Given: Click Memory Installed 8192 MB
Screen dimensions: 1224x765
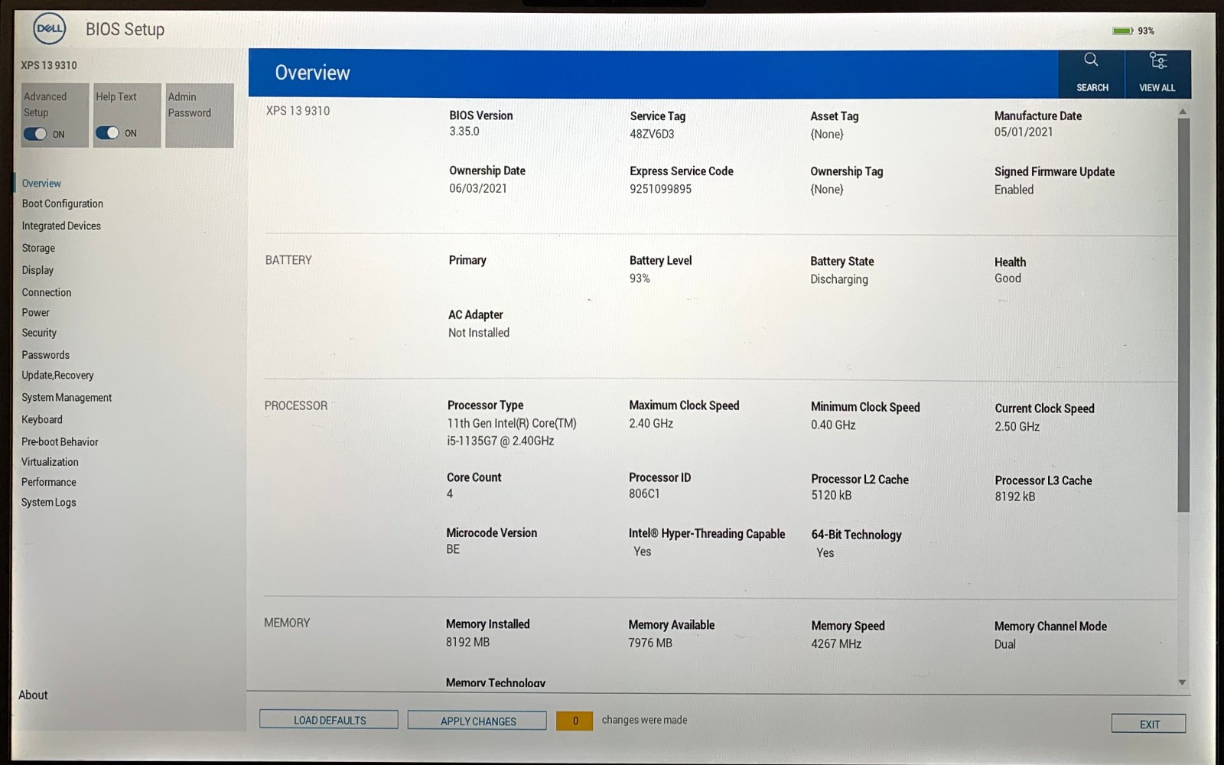Looking at the screenshot, I should click(x=467, y=643).
